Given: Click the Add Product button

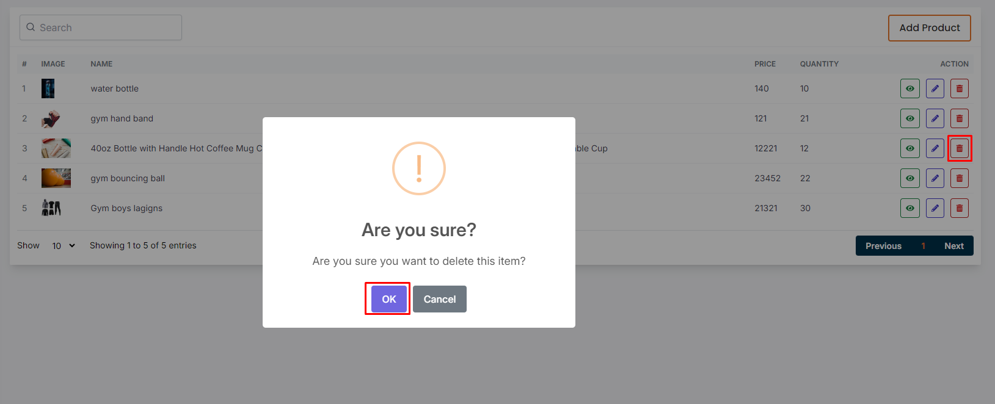Looking at the screenshot, I should pyautogui.click(x=929, y=28).
